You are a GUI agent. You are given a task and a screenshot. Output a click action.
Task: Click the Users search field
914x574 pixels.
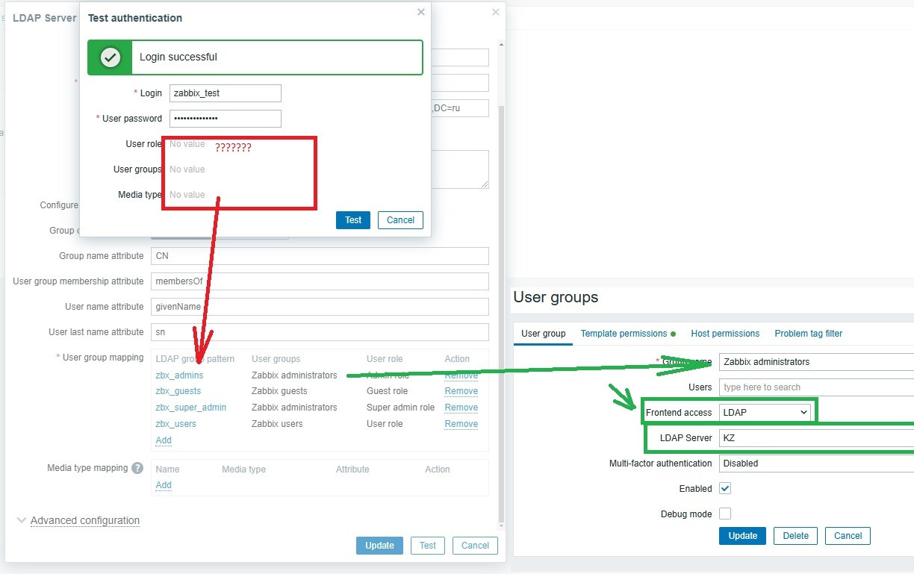pos(816,387)
